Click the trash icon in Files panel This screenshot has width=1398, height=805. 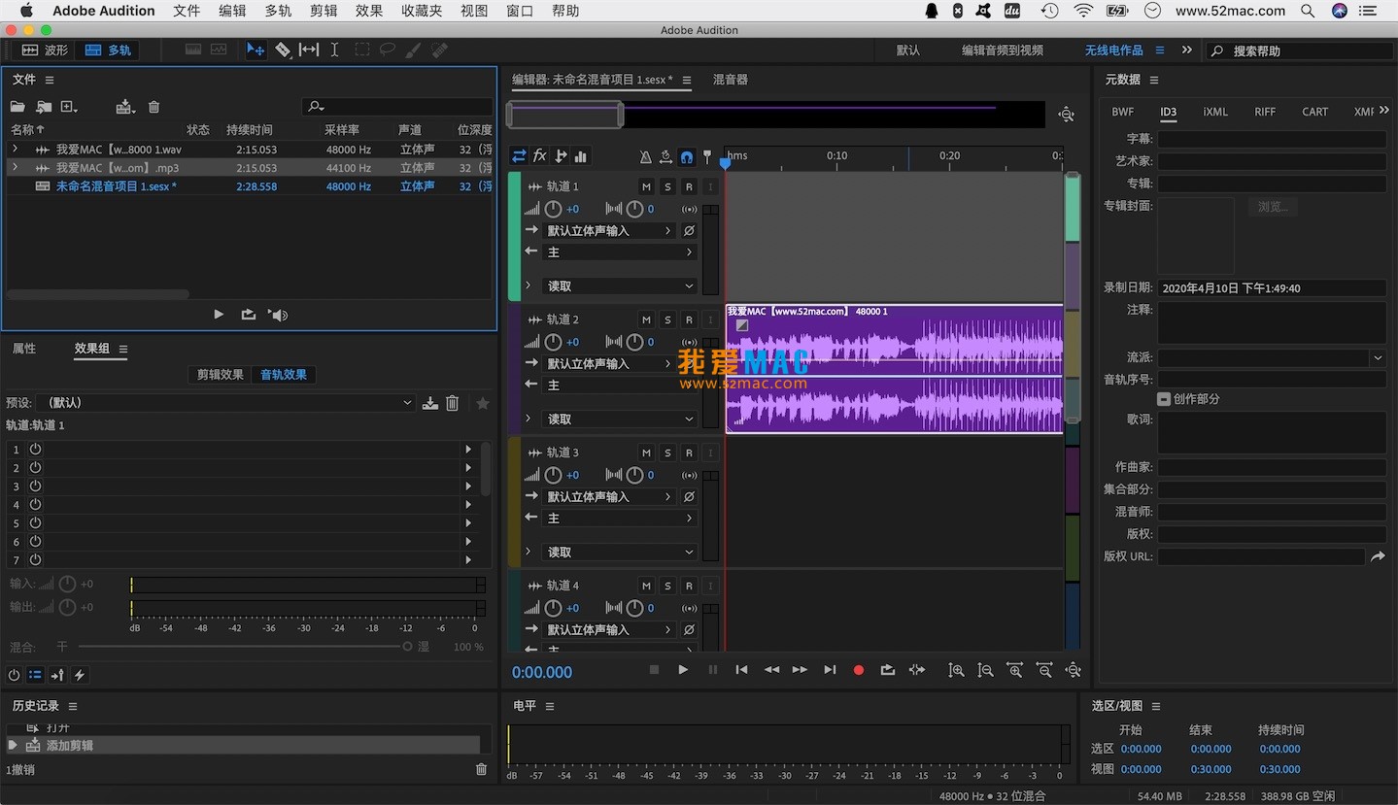[x=153, y=107]
